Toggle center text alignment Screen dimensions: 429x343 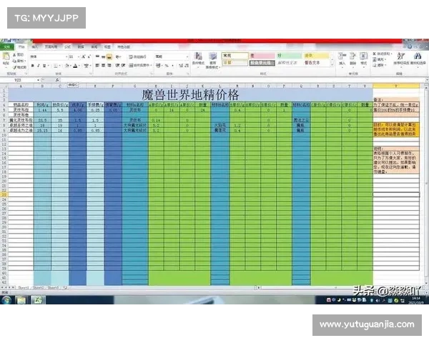click(104, 64)
